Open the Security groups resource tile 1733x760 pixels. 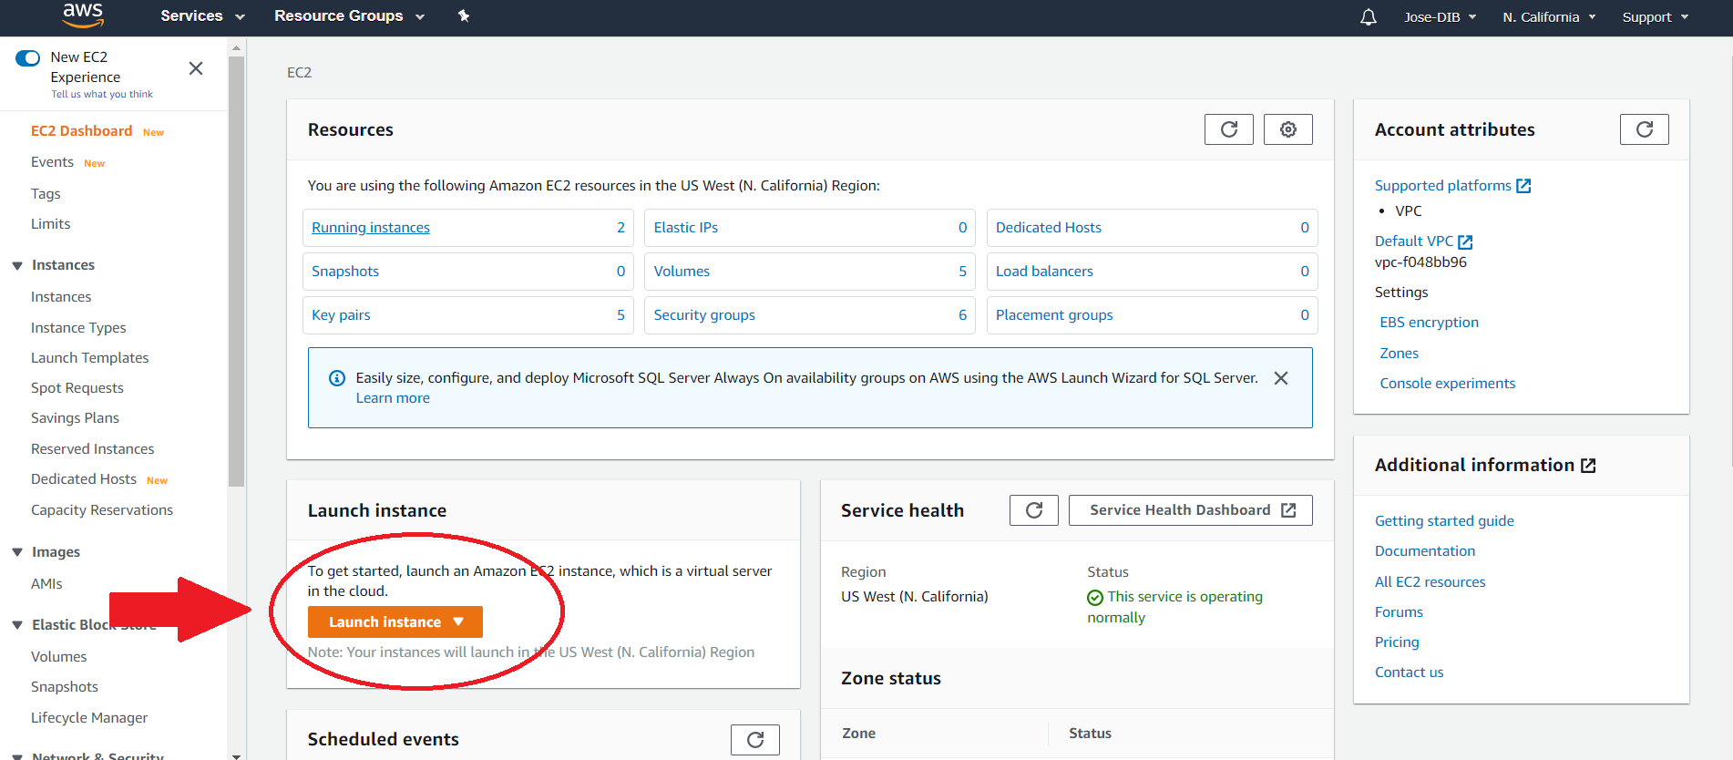tap(809, 315)
